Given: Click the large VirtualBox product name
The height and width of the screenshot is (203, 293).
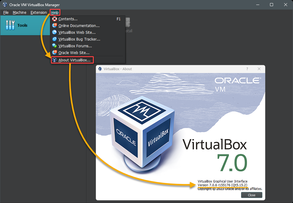Looking at the screenshot, I should coord(215,144).
